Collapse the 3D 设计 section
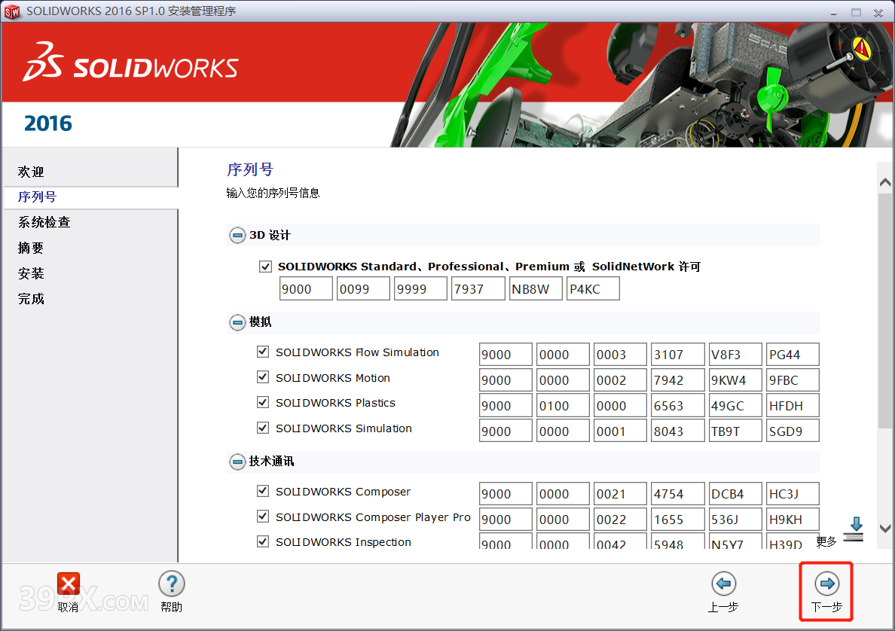Viewport: 895px width, 631px height. point(236,235)
